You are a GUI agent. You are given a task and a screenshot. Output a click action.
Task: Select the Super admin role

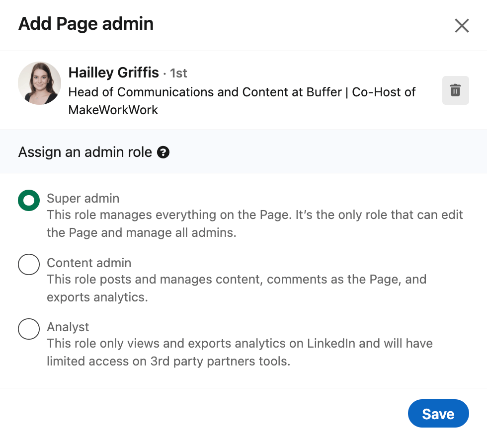pyautogui.click(x=28, y=200)
